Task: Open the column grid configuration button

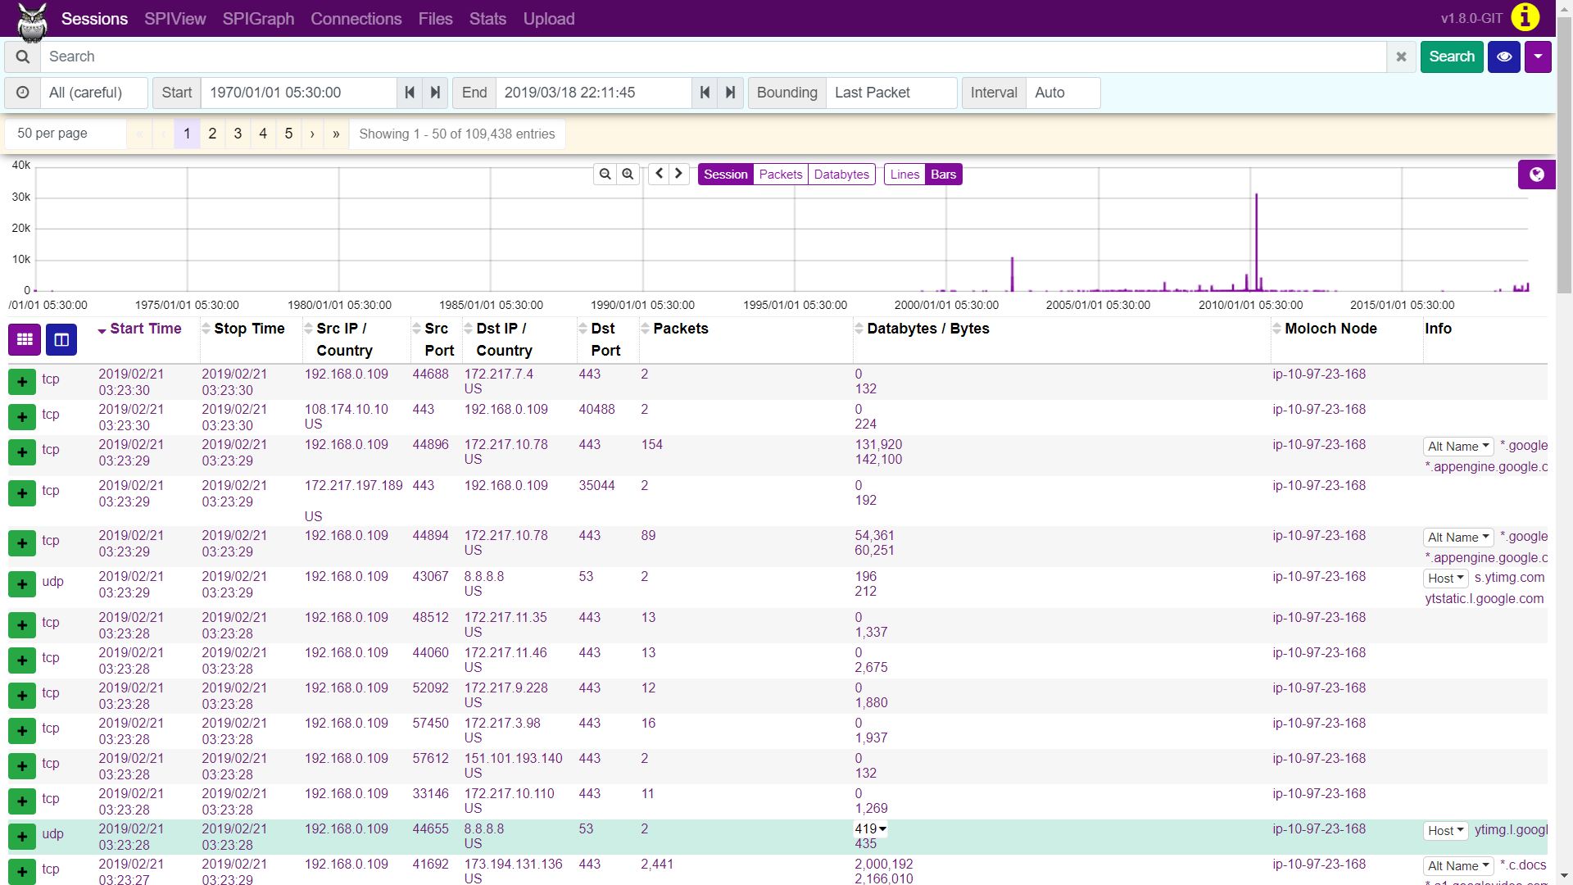Action: 25,339
